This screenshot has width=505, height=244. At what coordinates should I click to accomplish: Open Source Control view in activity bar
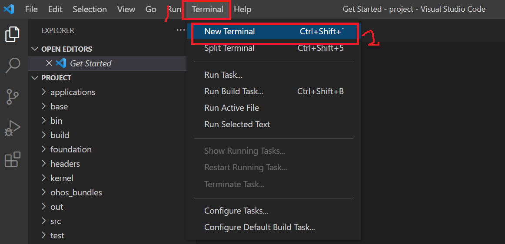click(x=13, y=97)
